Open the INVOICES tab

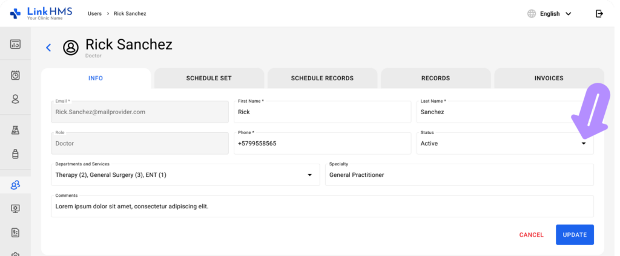pyautogui.click(x=549, y=78)
